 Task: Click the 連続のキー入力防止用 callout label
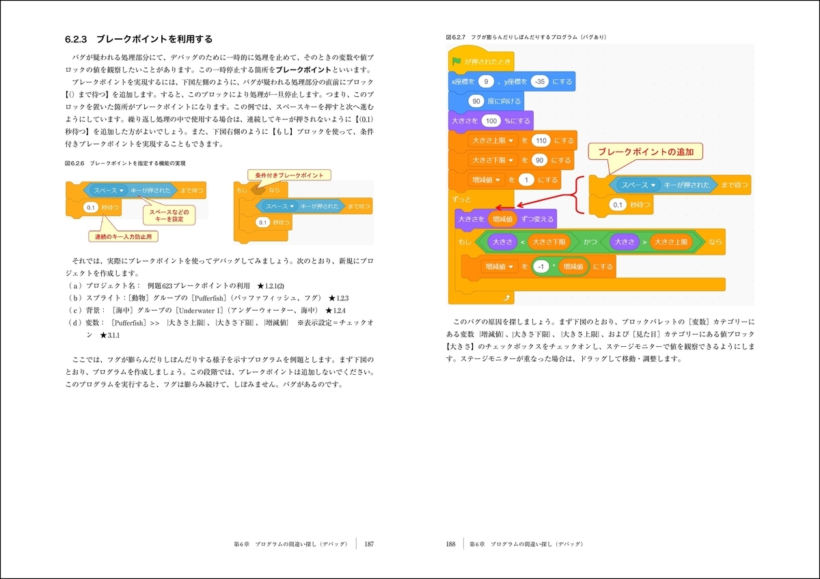[x=124, y=236]
